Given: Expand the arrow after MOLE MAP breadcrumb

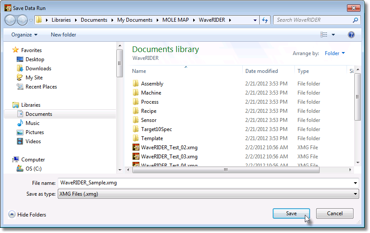Looking at the screenshot, I should click(194, 20).
